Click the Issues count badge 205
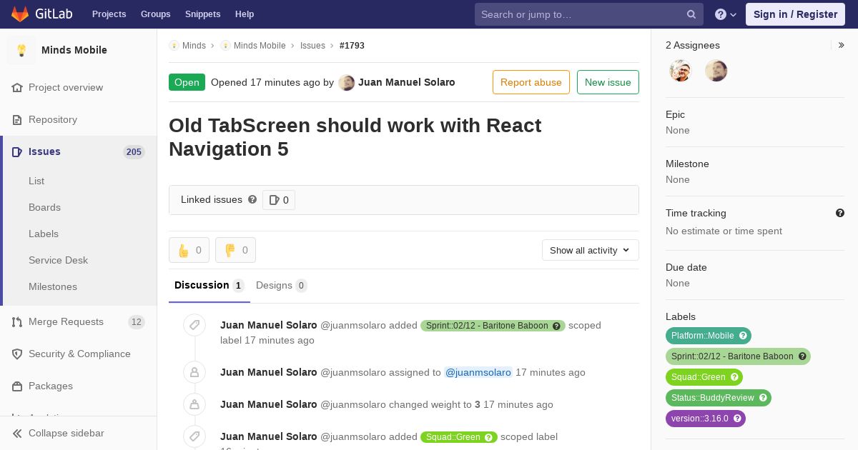The height and width of the screenshot is (450, 858). tap(134, 152)
